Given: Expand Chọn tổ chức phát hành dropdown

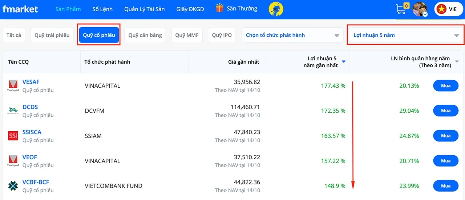Looking at the screenshot, I should click(x=292, y=35).
